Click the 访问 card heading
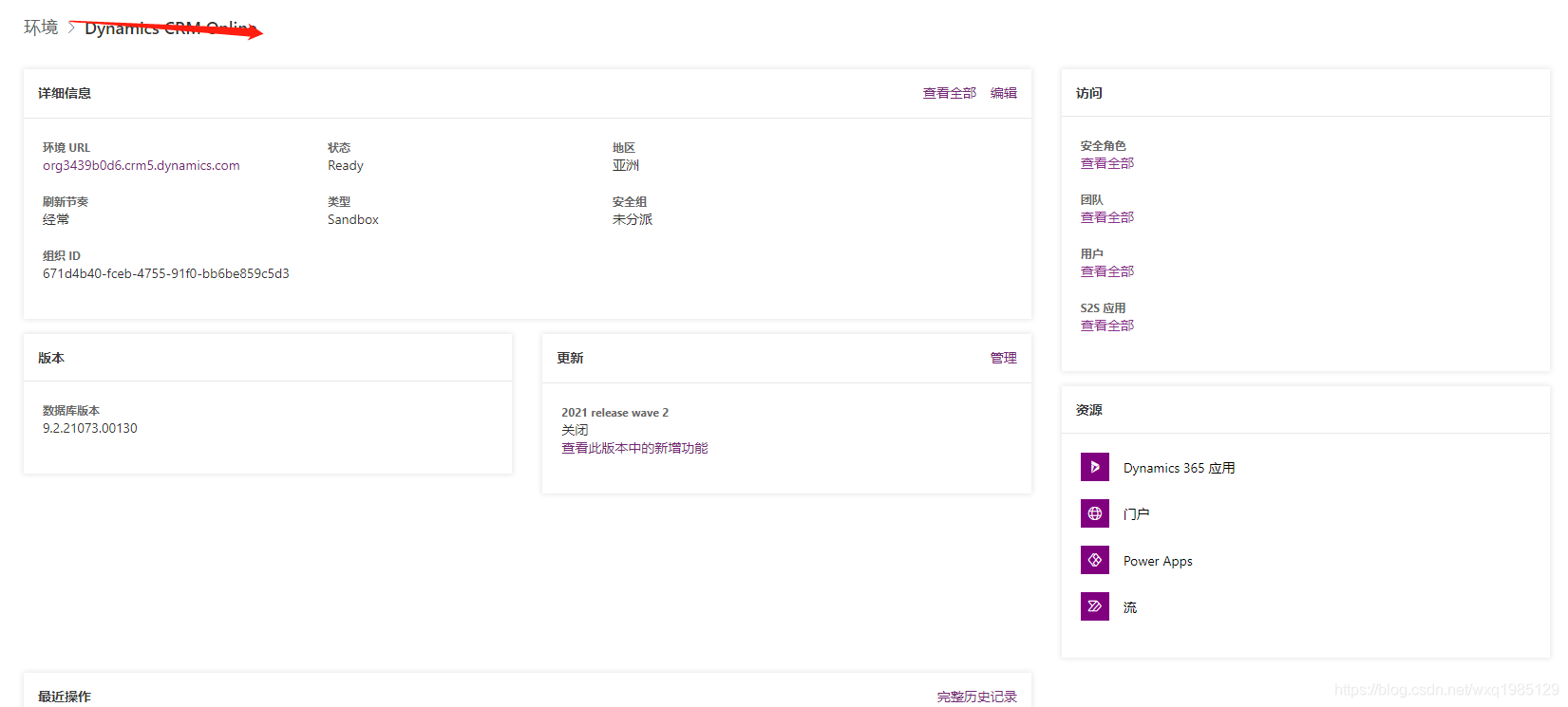This screenshot has width=1568, height=707. click(1089, 93)
